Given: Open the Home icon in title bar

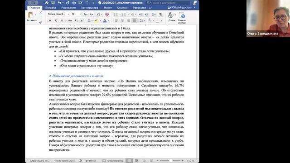Looking at the screenshot, I should point(47,3).
